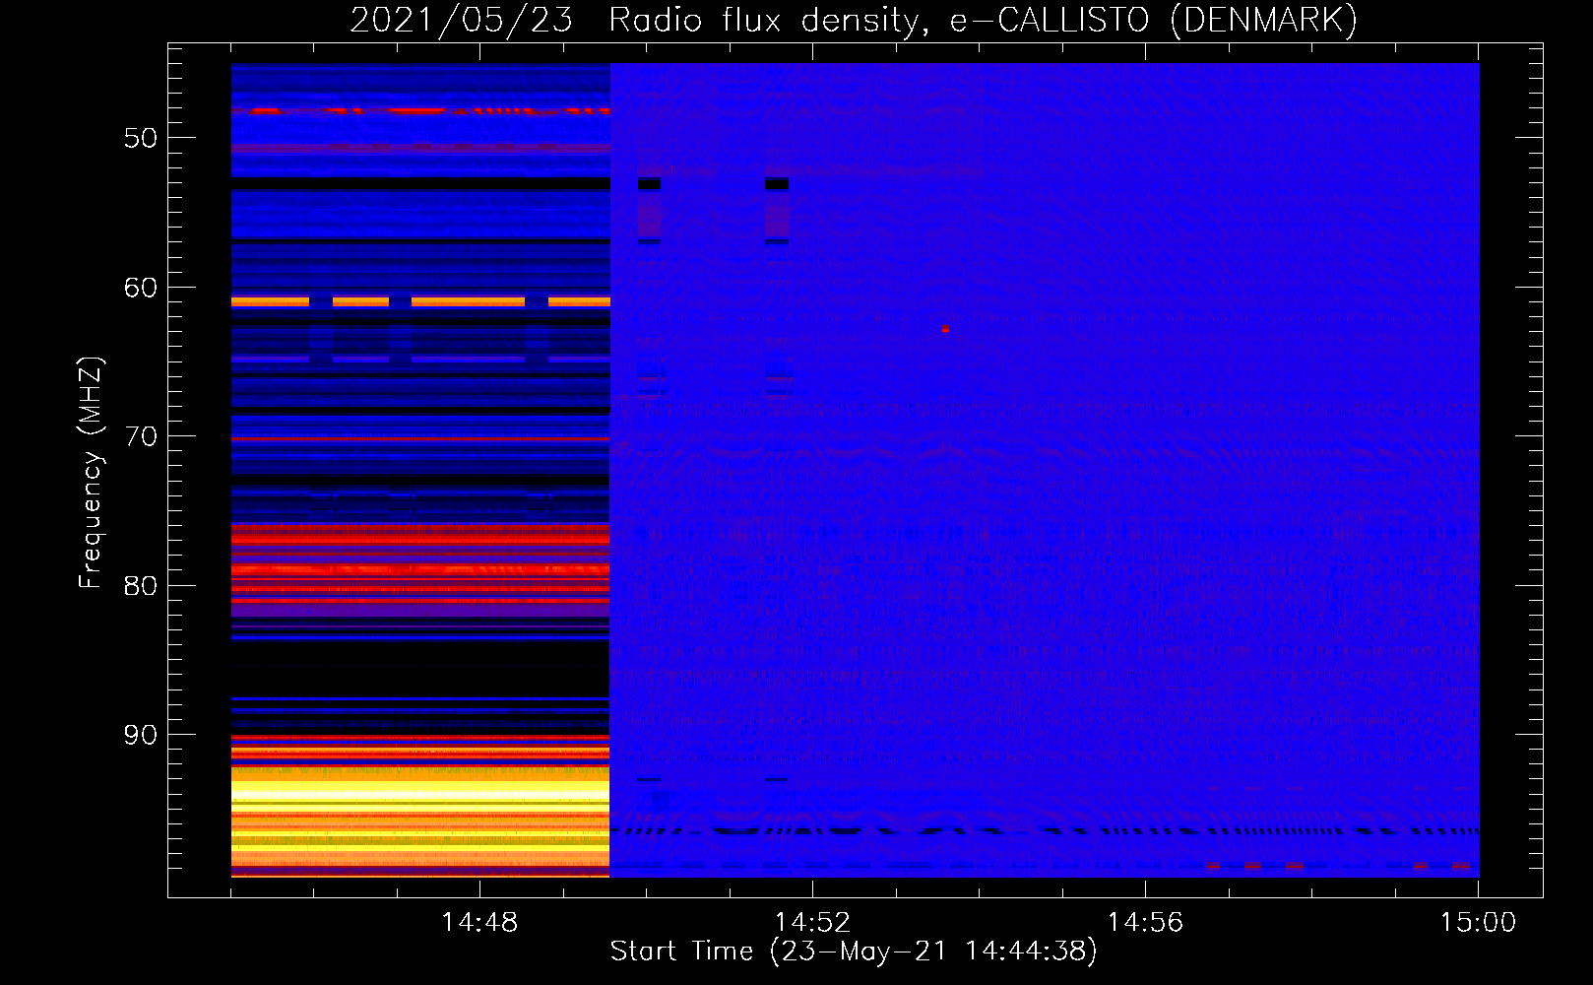Click the 'Start Time (23-May-21 14:44:38)' label
1593x985 pixels.
854,952
